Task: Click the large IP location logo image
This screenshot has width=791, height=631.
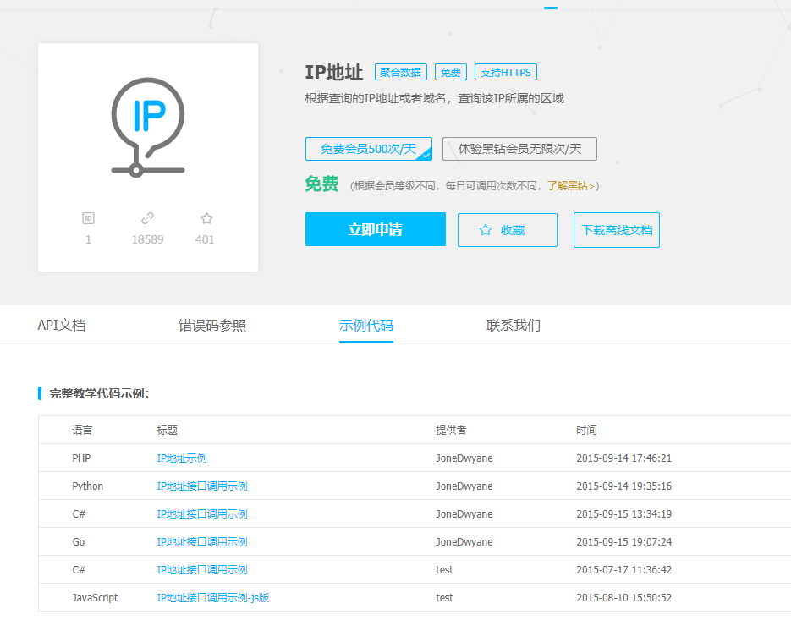Action: tap(148, 127)
